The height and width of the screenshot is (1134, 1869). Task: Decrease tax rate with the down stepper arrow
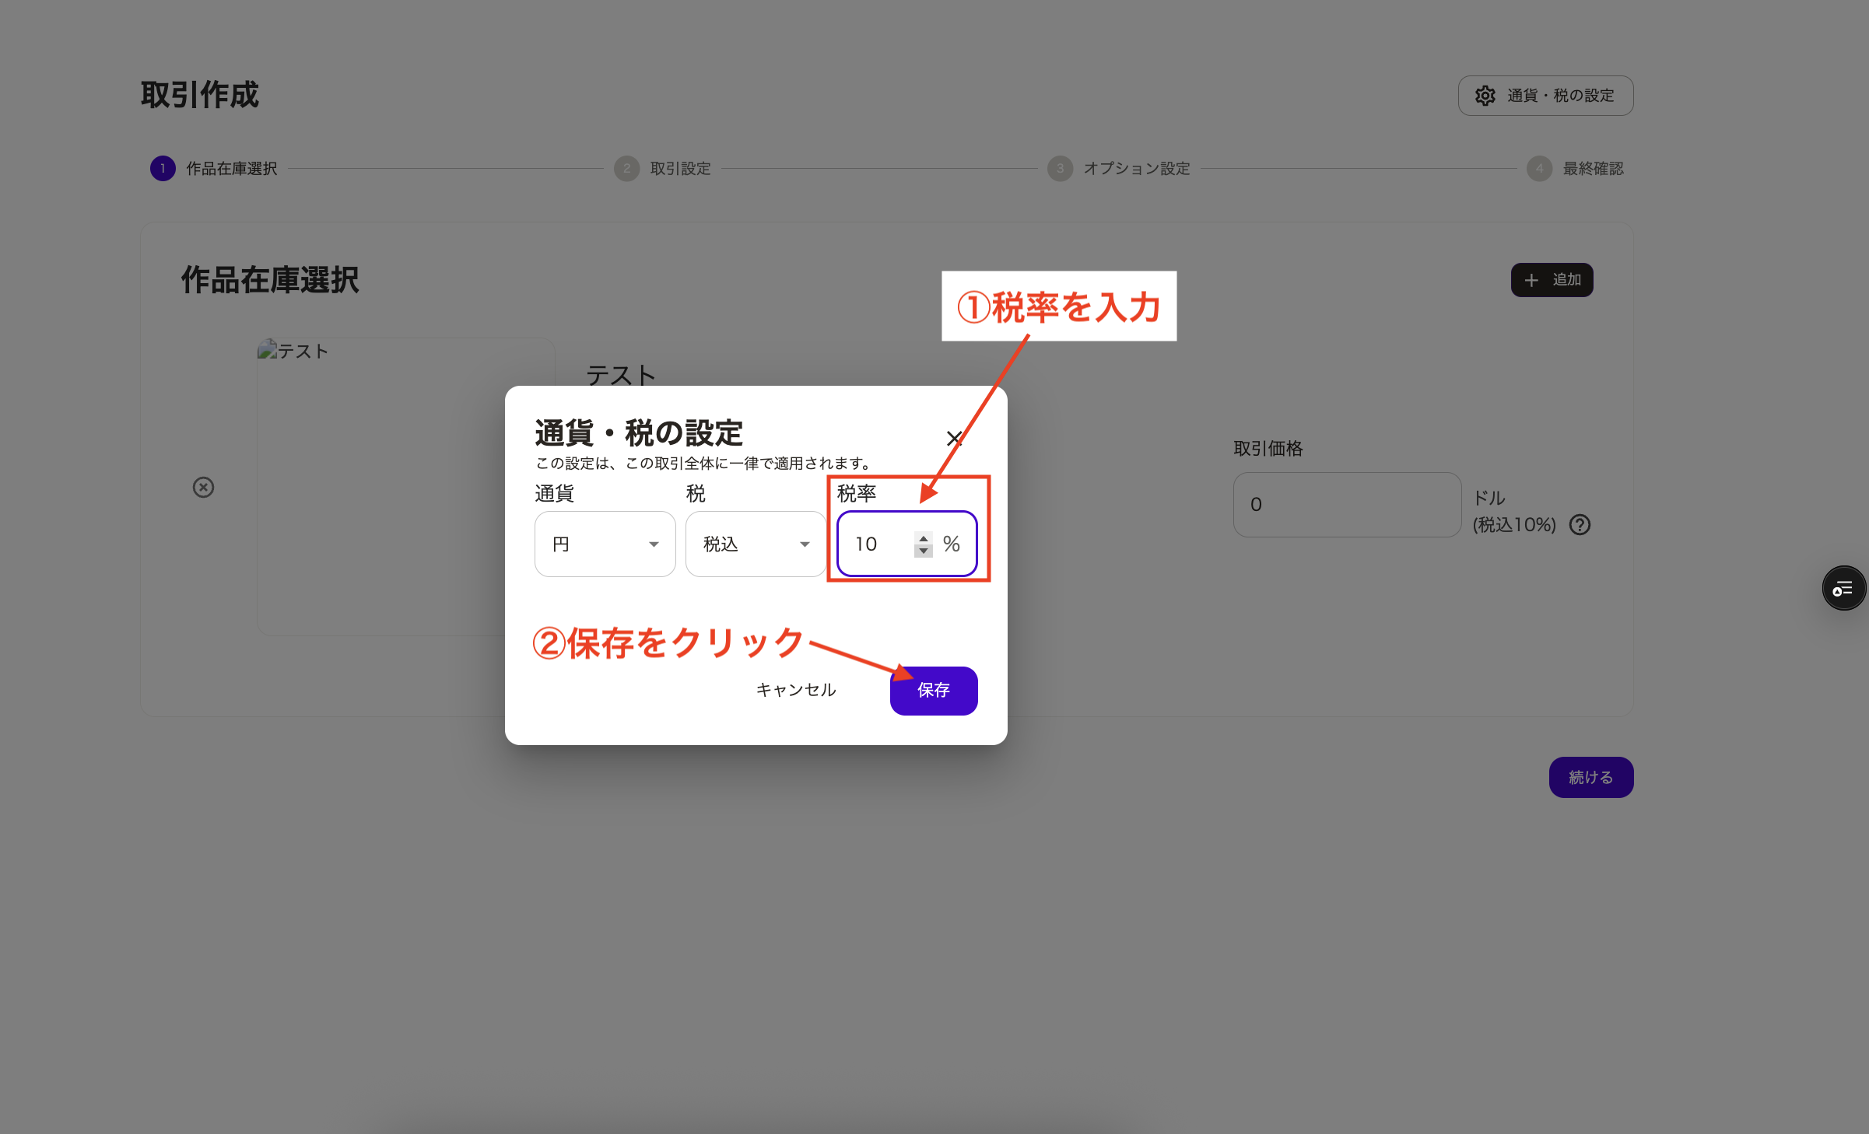coord(923,551)
